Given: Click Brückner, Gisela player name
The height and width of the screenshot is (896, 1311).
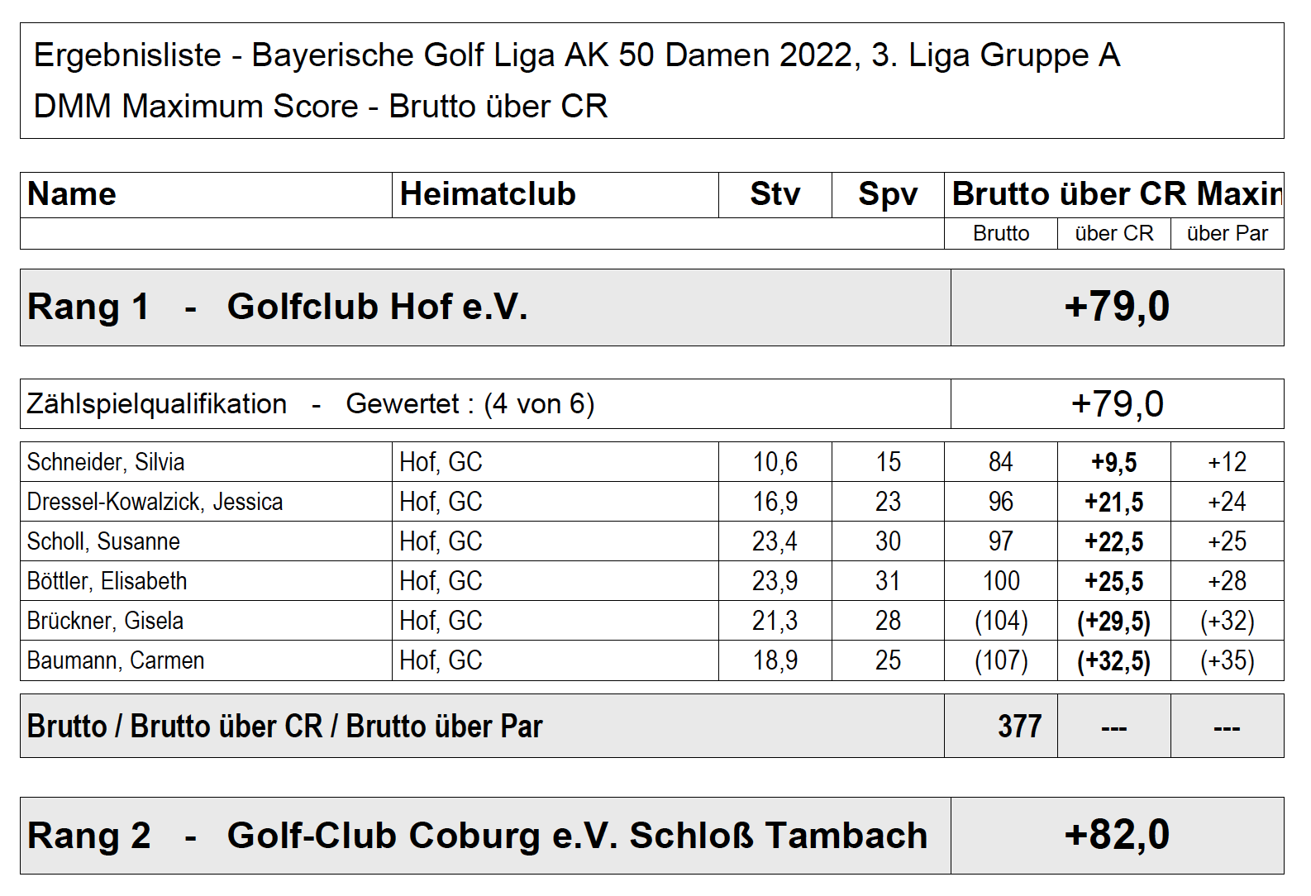Looking at the screenshot, I should (x=105, y=621).
